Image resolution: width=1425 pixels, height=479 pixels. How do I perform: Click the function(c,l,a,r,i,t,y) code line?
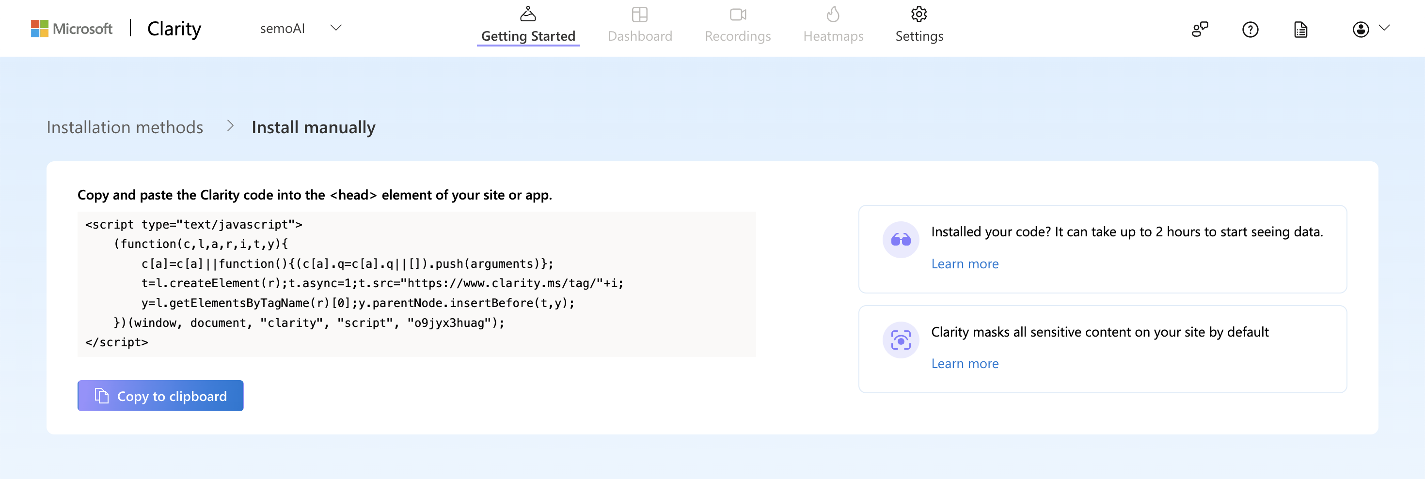coord(201,244)
